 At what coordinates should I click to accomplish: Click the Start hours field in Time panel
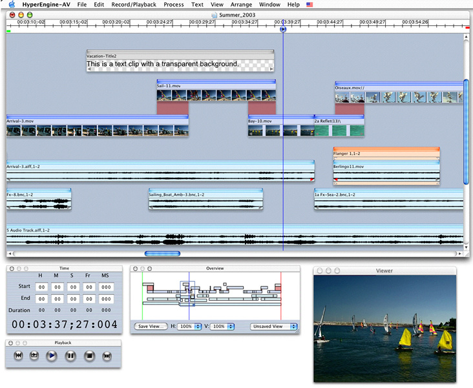click(x=41, y=286)
